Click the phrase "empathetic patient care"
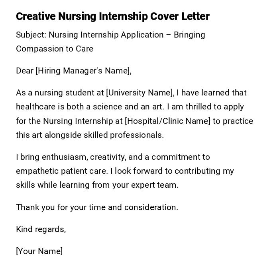The height and width of the screenshot is (276, 279). click(x=61, y=171)
